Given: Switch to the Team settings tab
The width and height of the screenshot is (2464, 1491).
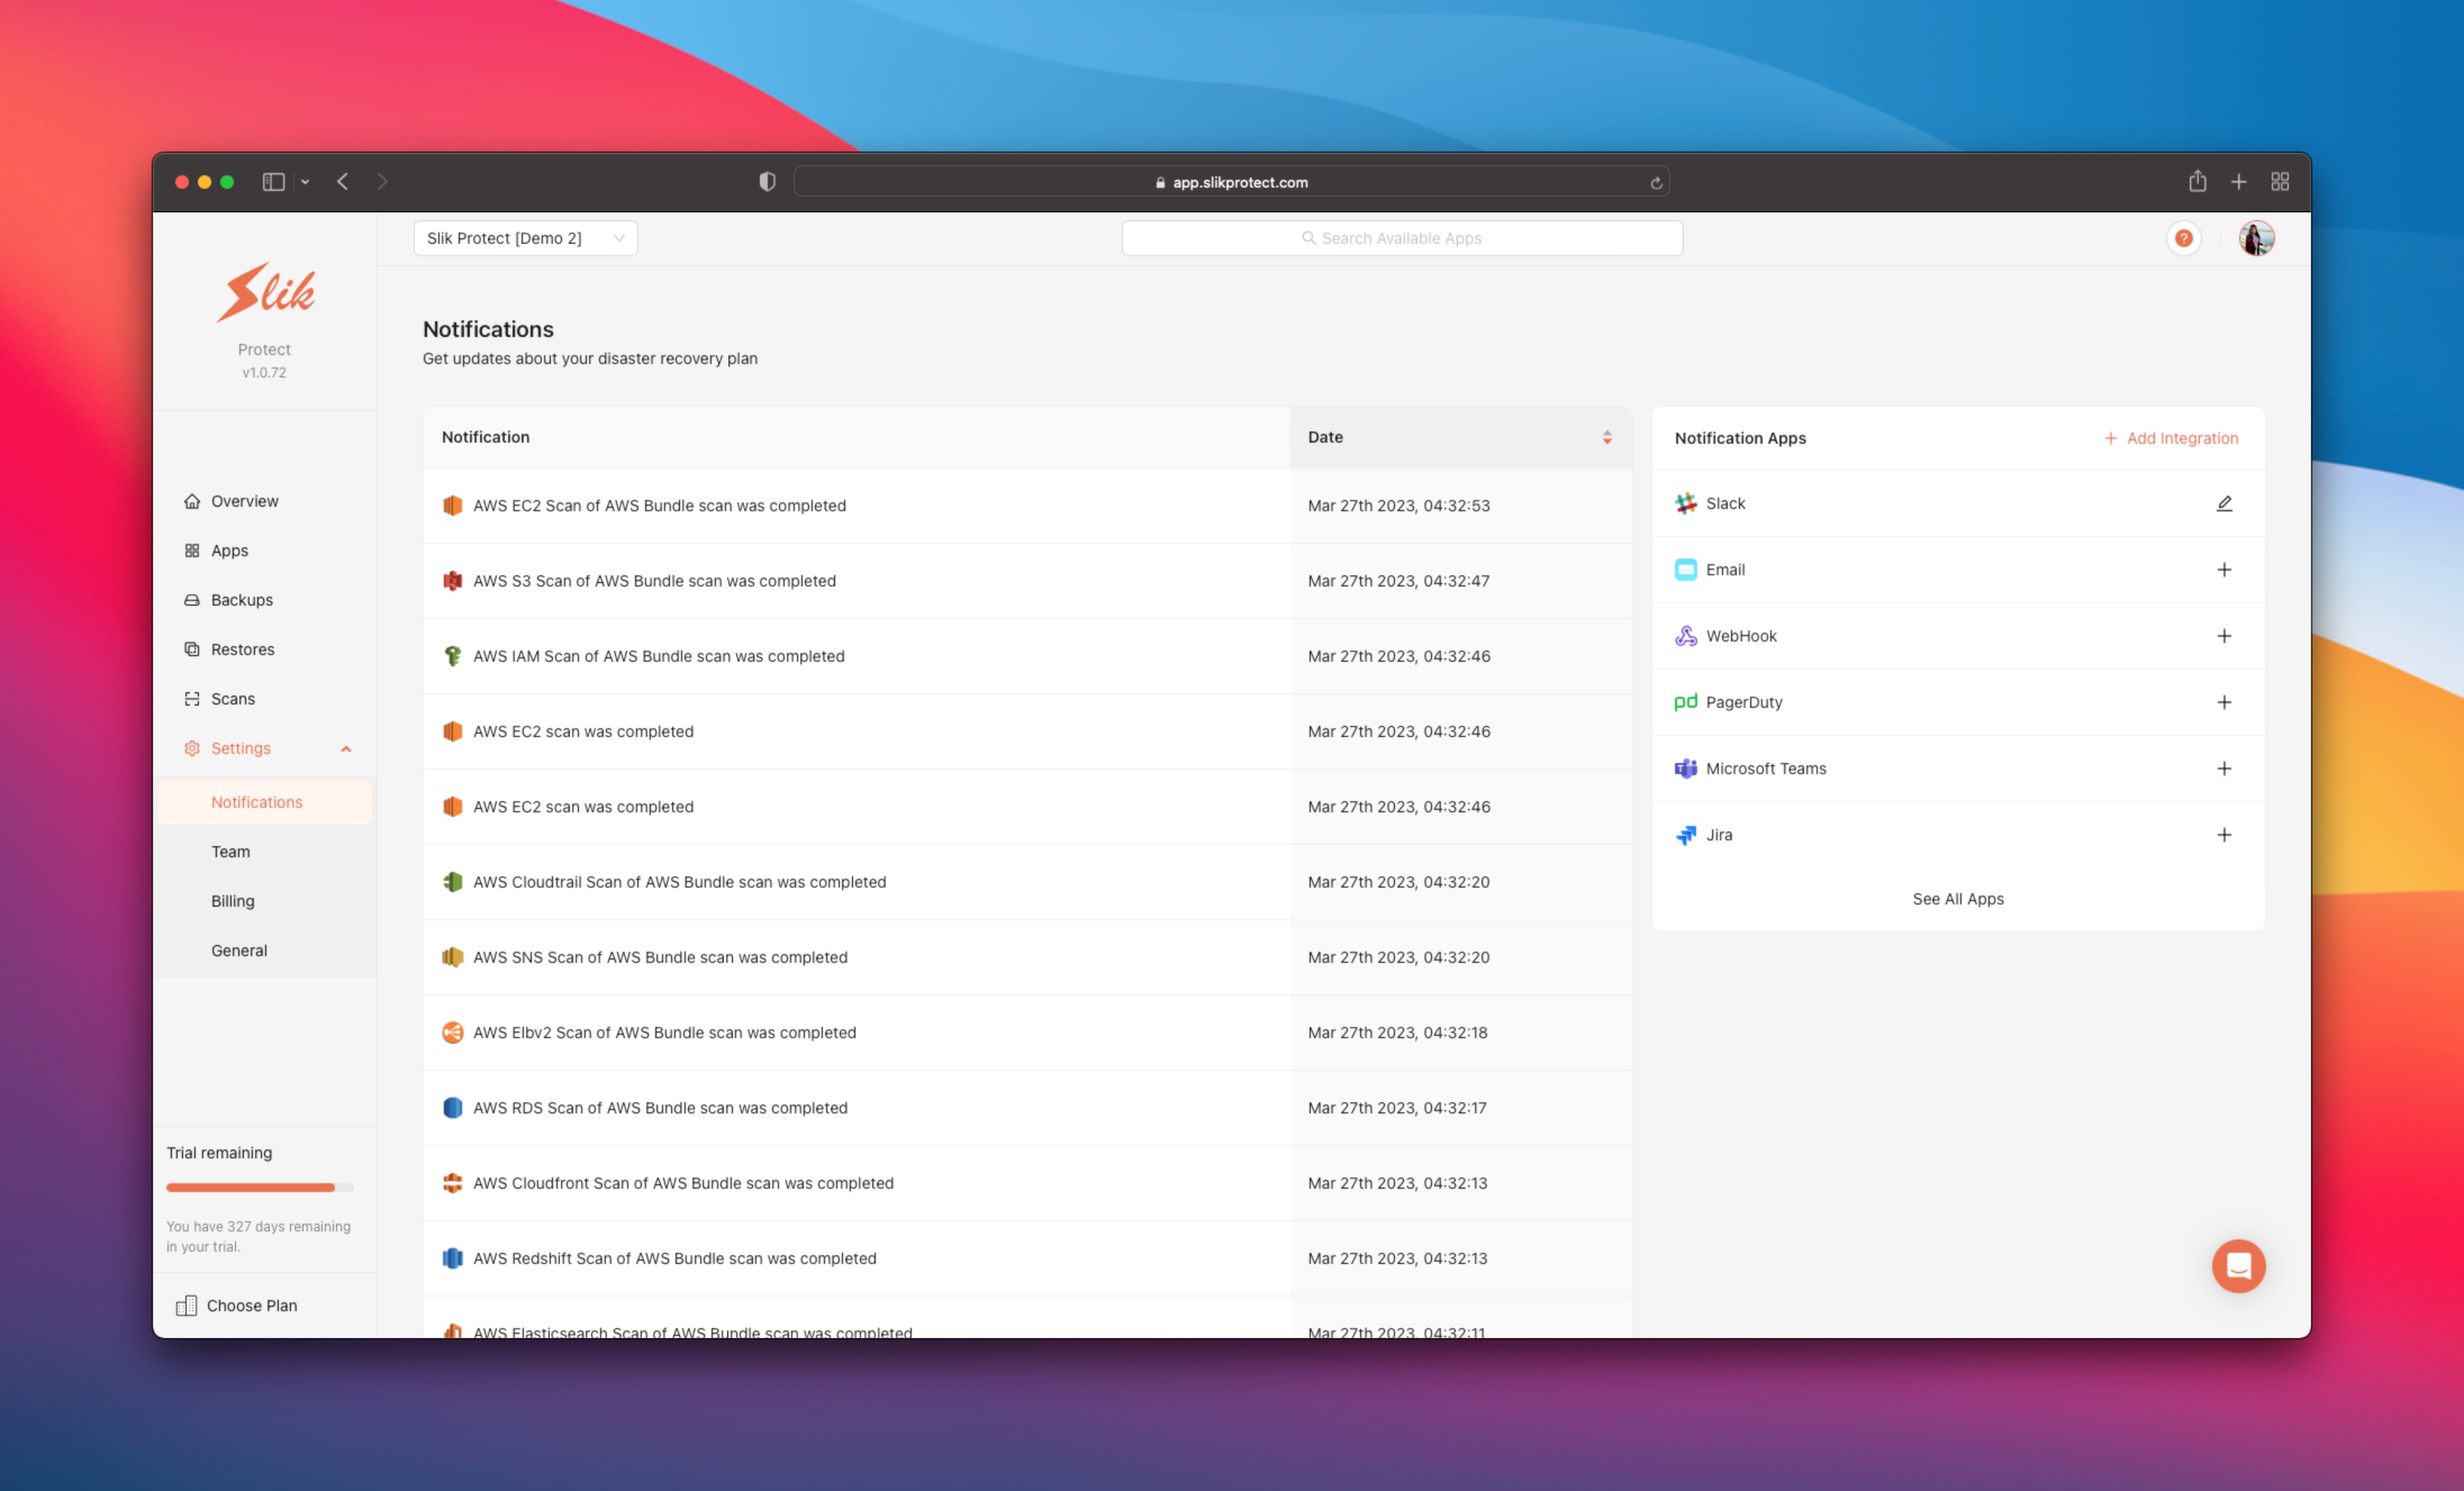Looking at the screenshot, I should pos(231,851).
